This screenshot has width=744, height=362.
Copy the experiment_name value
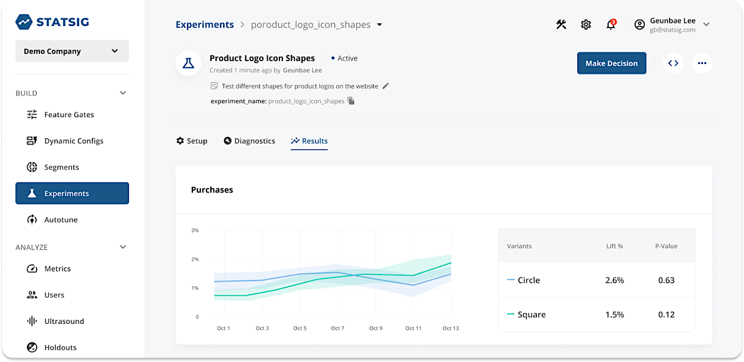click(x=351, y=101)
